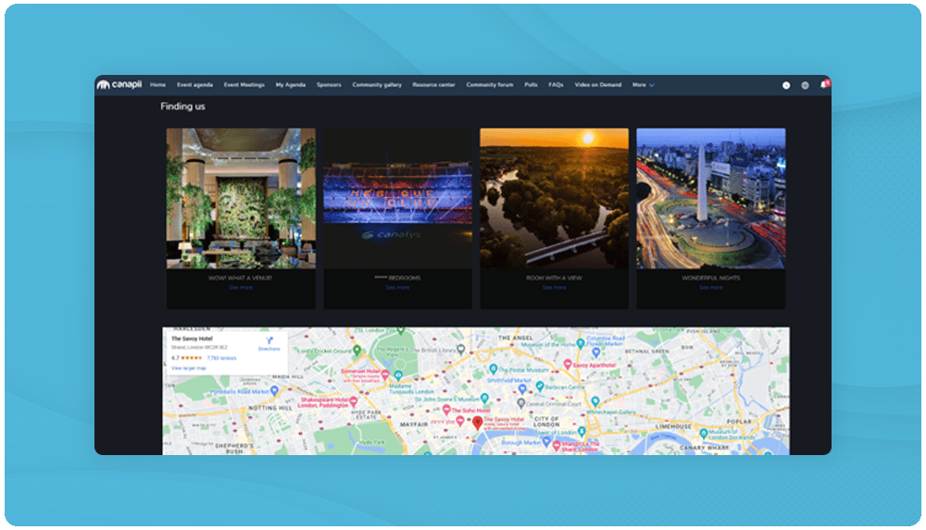Click See more under Wonderful Nights

711,288
